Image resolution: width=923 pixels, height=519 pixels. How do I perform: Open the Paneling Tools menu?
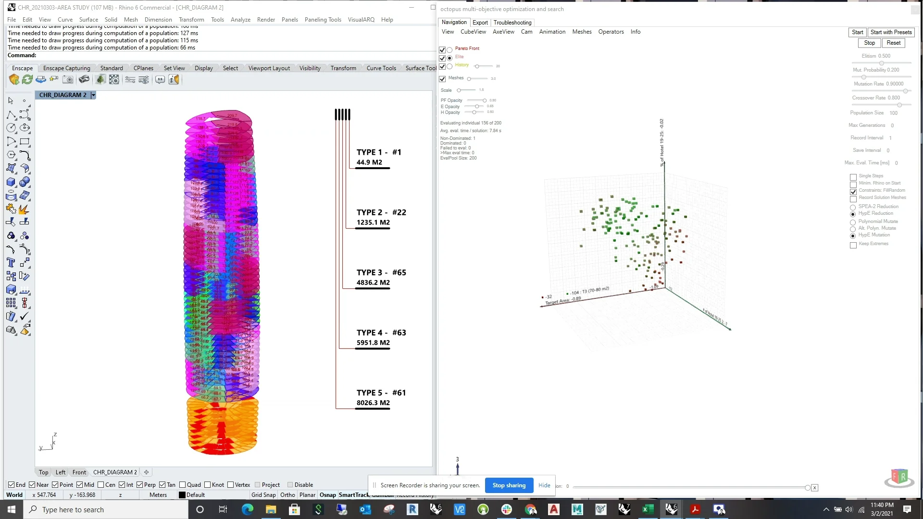(323, 20)
